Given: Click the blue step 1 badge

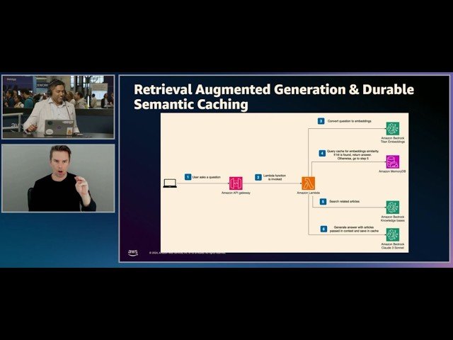Looking at the screenshot, I should (188, 177).
